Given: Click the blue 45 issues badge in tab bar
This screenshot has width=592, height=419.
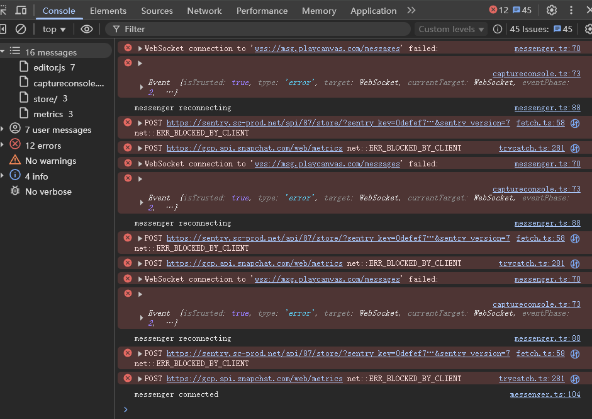Looking at the screenshot, I should coord(522,10).
